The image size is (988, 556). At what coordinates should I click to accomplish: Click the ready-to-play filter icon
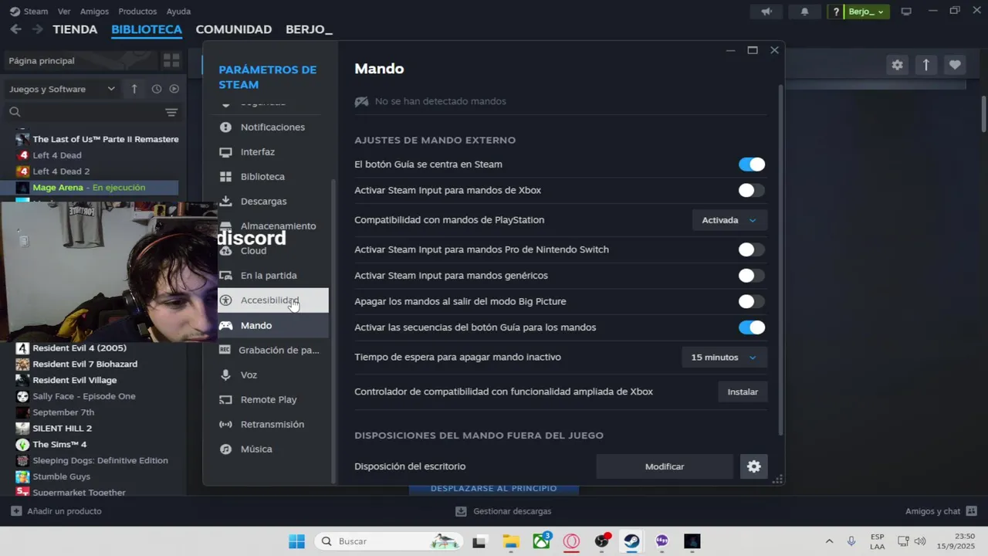pyautogui.click(x=174, y=89)
